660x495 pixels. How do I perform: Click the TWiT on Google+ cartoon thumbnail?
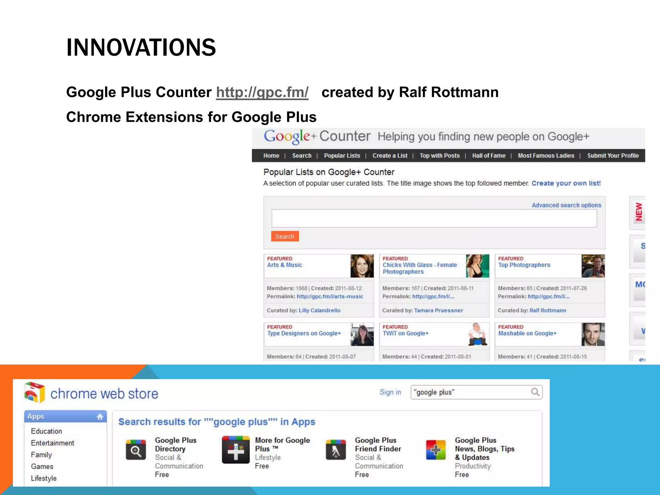[478, 334]
